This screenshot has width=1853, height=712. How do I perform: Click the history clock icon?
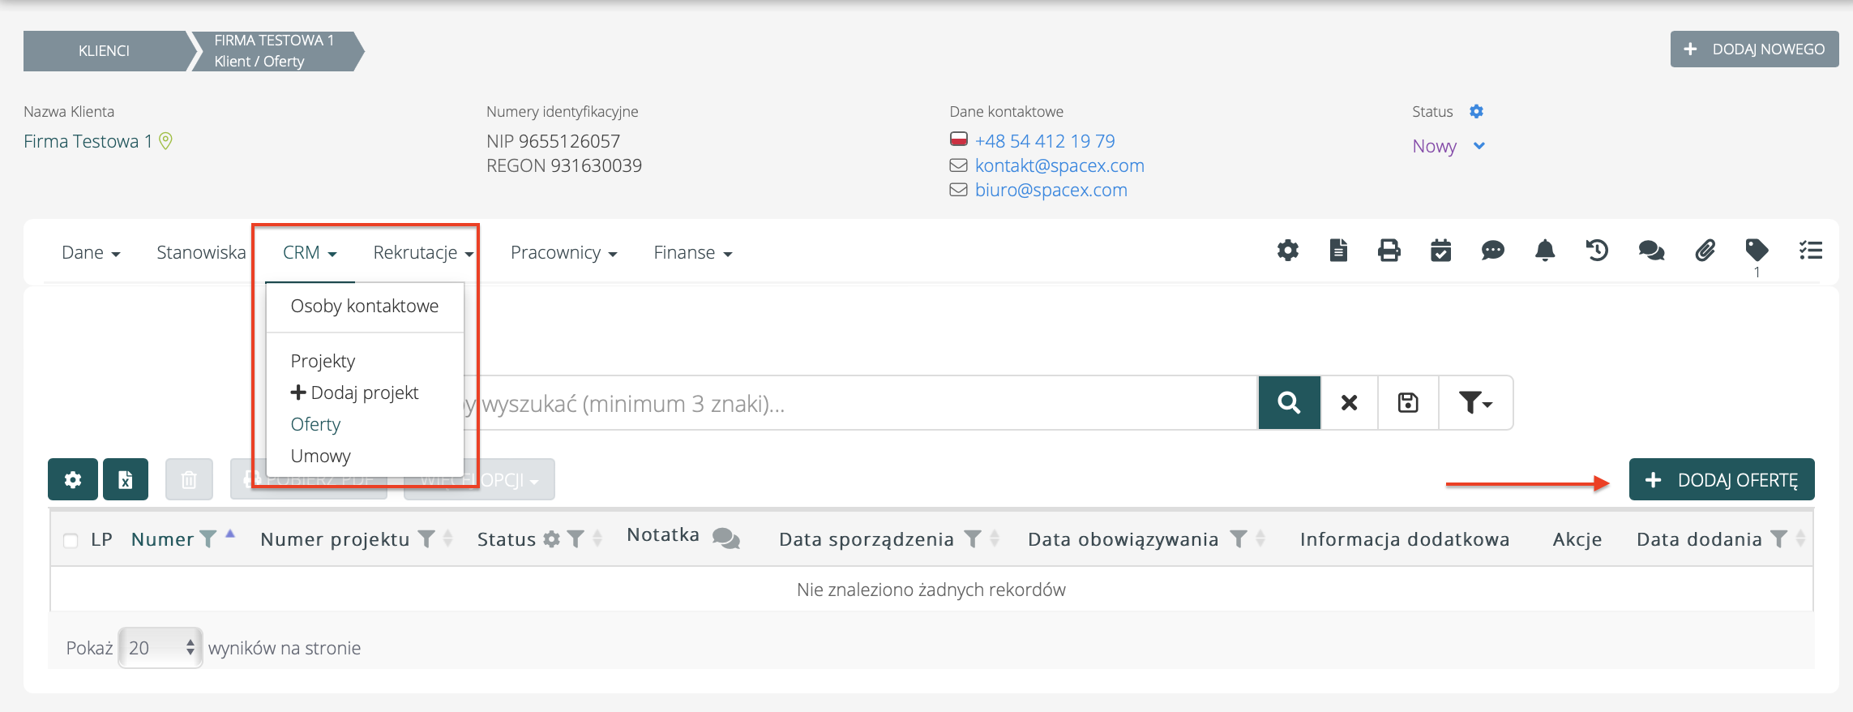pyautogui.click(x=1597, y=251)
